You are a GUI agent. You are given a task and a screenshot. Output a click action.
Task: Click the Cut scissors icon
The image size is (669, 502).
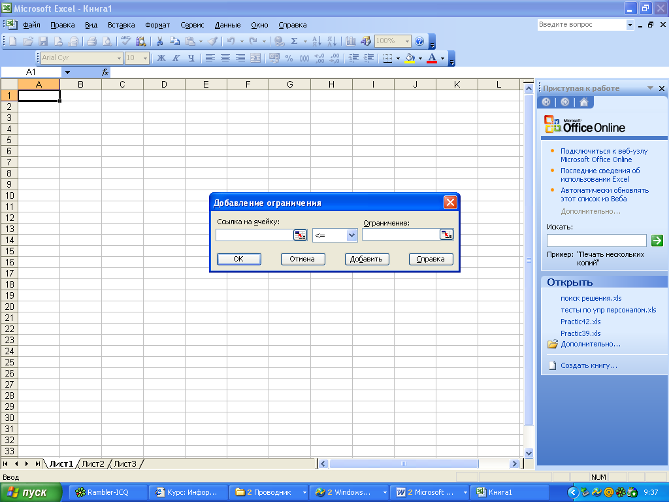(x=159, y=41)
